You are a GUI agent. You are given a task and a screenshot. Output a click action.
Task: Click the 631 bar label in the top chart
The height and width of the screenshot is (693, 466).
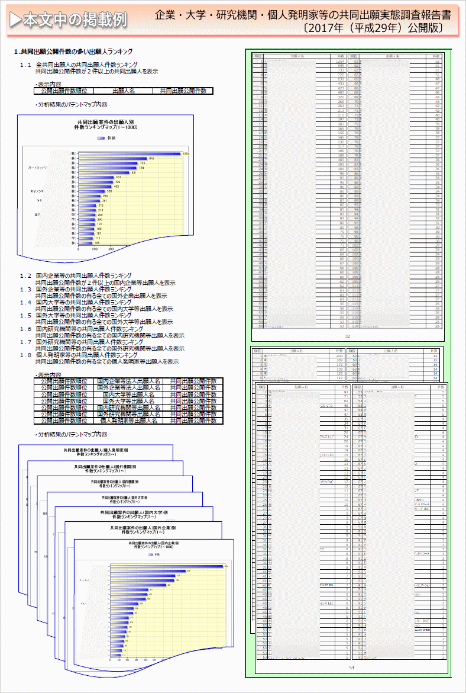point(134,173)
